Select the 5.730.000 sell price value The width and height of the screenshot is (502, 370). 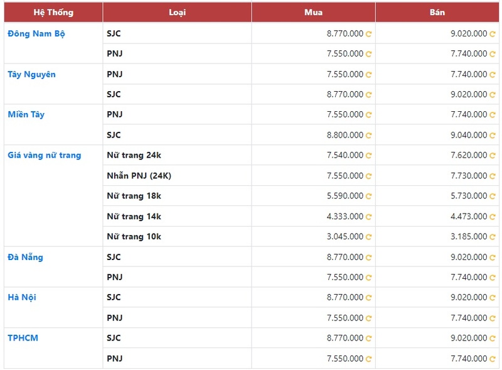pos(469,196)
